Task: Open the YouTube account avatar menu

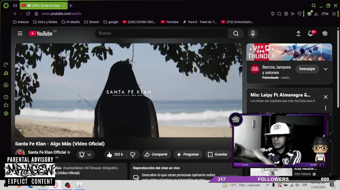Action: coord(325,33)
